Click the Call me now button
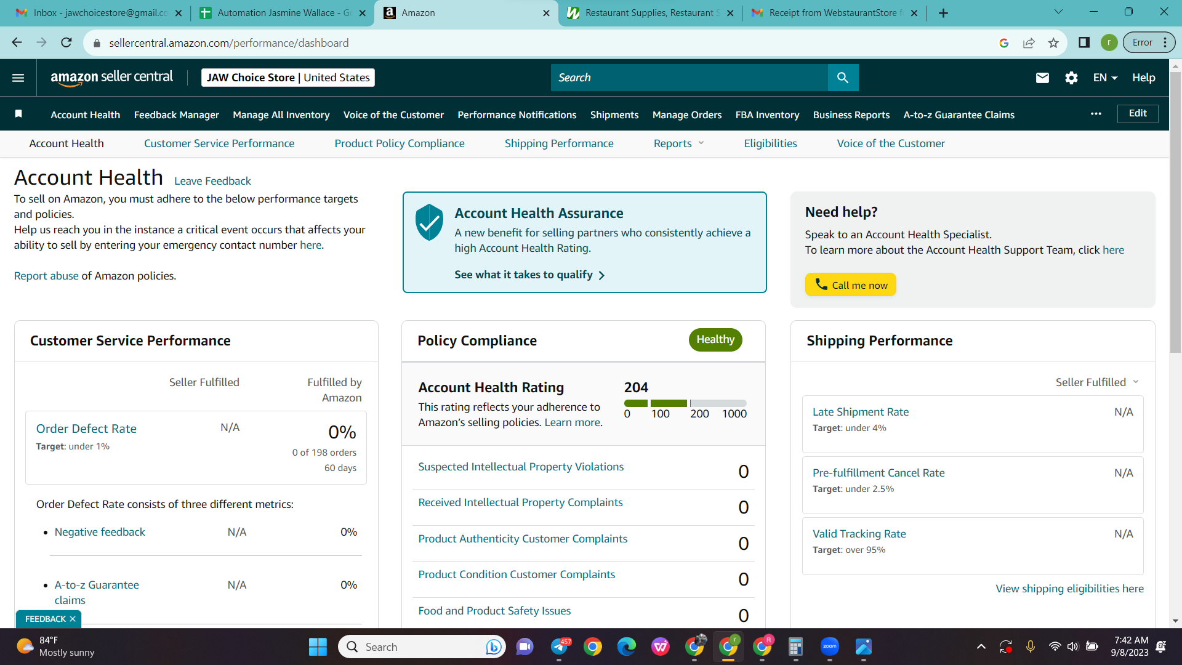1182x665 pixels. 850,284
